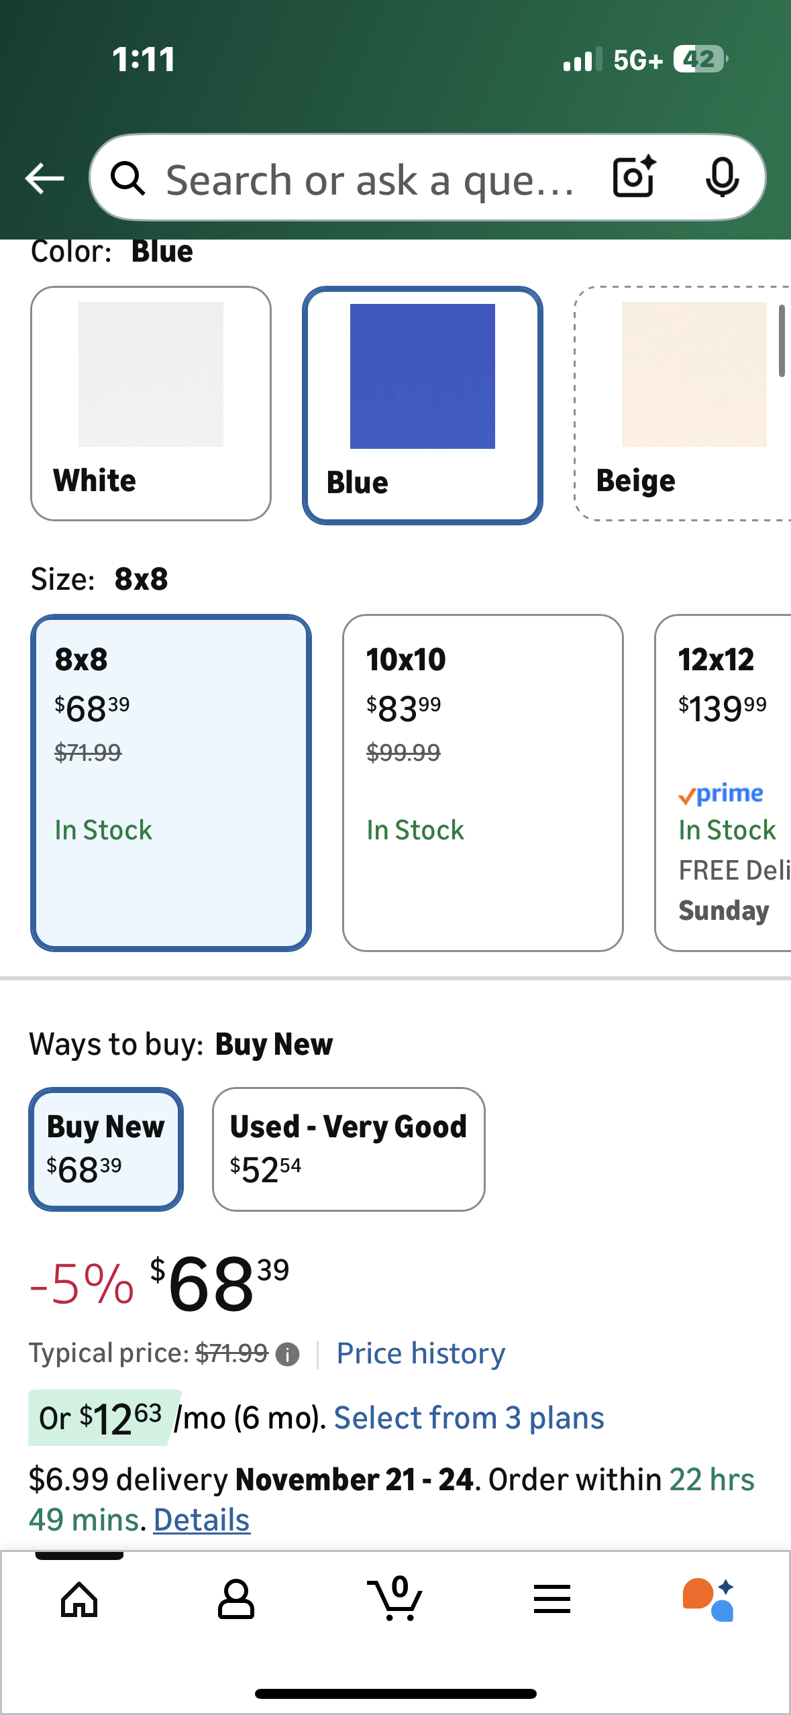Select the Used - Very Good option
The image size is (791, 1715).
pos(348,1149)
